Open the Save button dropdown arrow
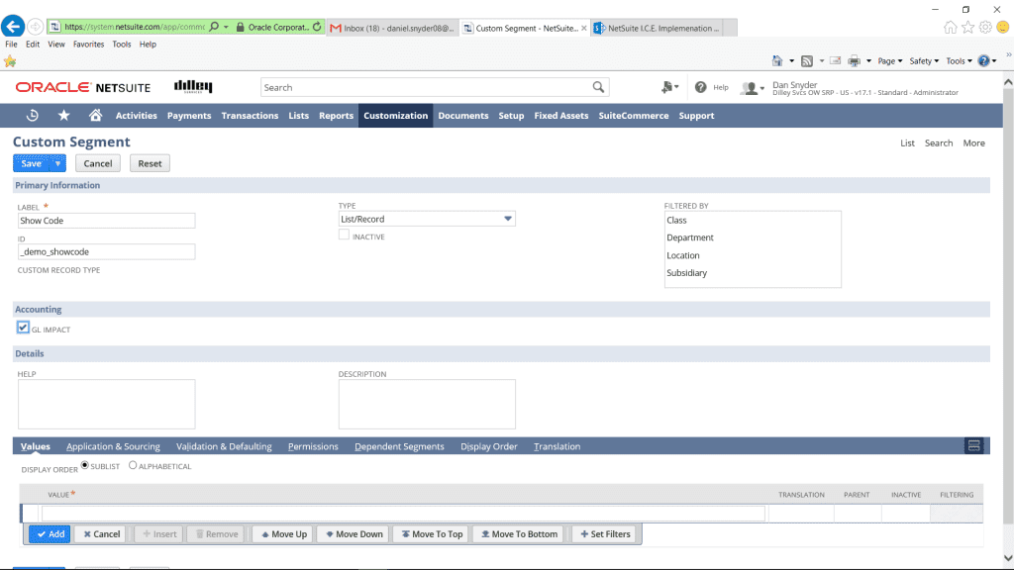The height and width of the screenshot is (570, 1014). pyautogui.click(x=58, y=163)
